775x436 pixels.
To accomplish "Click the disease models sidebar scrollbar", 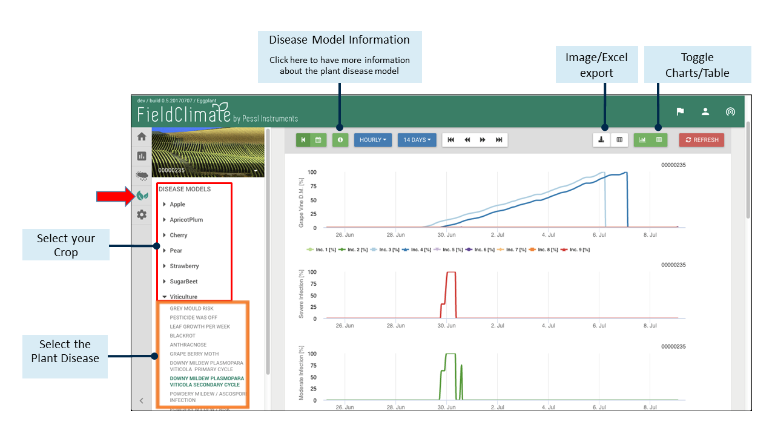I will (268, 251).
